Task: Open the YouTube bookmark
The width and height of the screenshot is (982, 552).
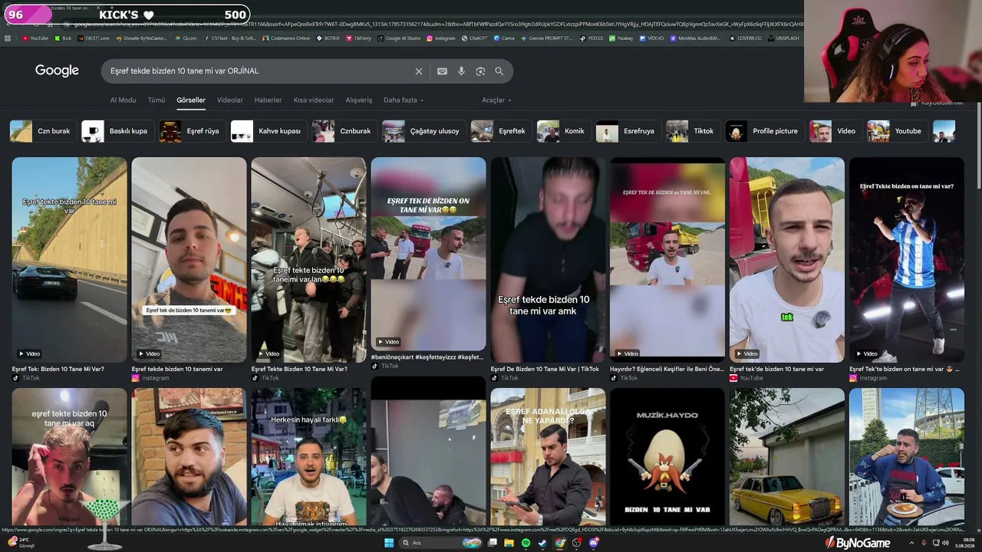Action: (35, 38)
